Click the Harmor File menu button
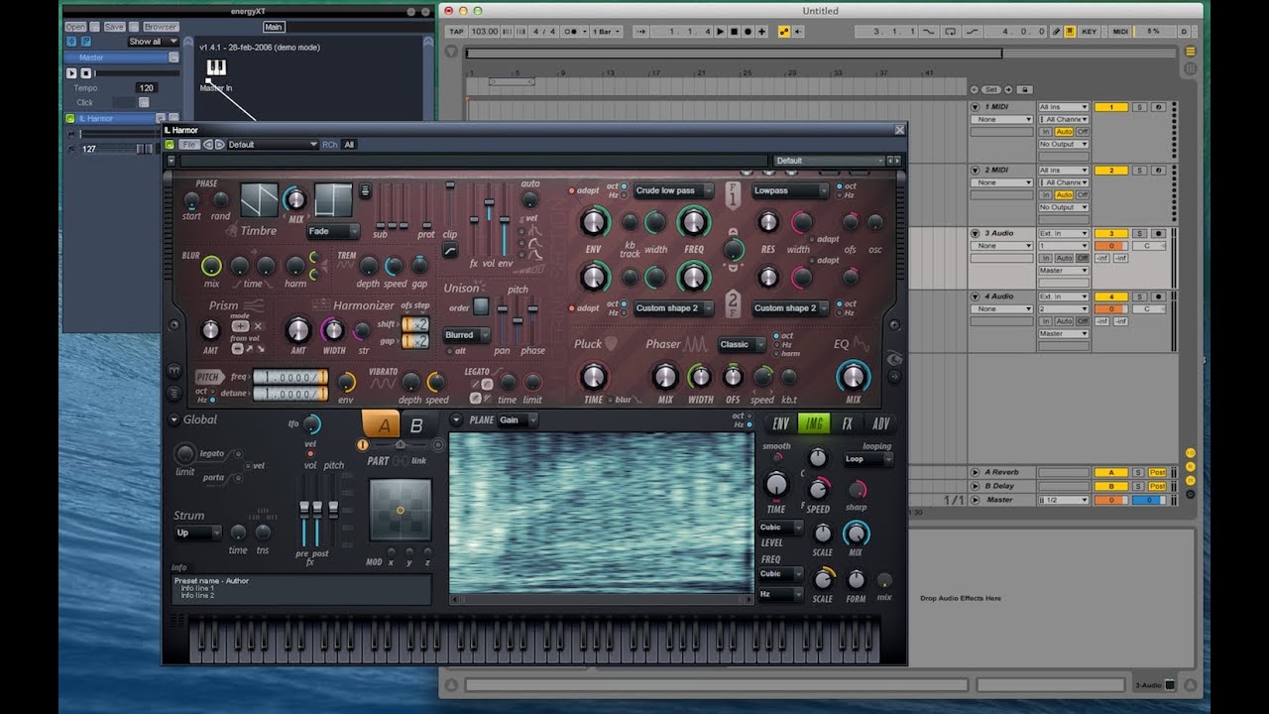The image size is (1269, 714). (189, 145)
